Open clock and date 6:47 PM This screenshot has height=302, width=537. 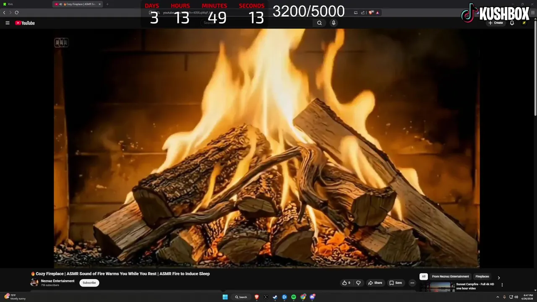[528, 297]
